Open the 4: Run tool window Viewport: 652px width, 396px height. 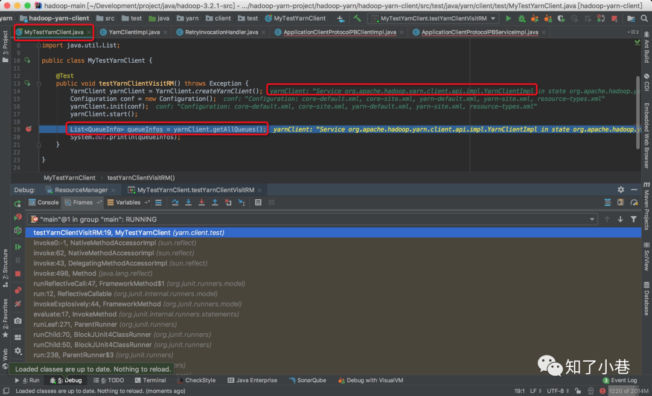tap(27, 380)
